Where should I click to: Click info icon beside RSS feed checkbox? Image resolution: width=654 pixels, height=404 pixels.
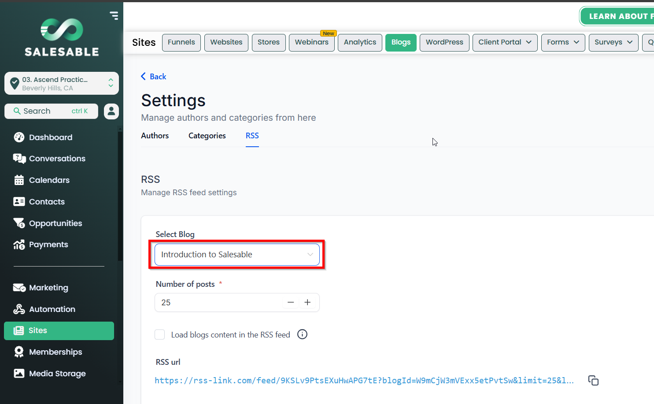click(x=302, y=334)
